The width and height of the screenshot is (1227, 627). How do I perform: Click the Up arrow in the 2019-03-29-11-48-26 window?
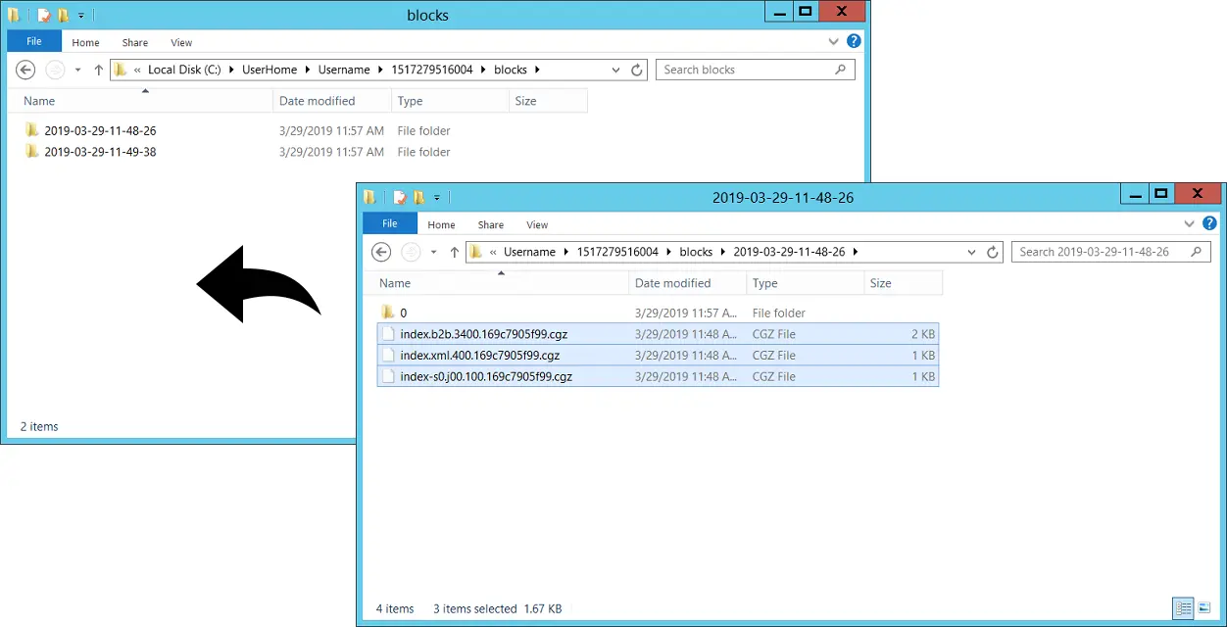pyautogui.click(x=454, y=252)
